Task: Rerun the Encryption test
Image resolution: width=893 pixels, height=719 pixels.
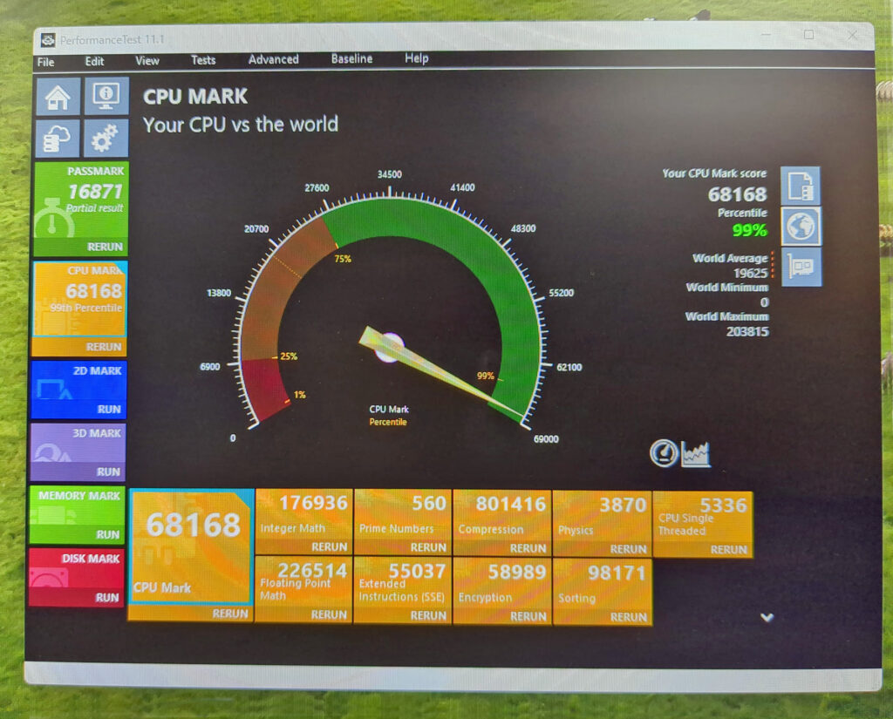Action: click(528, 616)
